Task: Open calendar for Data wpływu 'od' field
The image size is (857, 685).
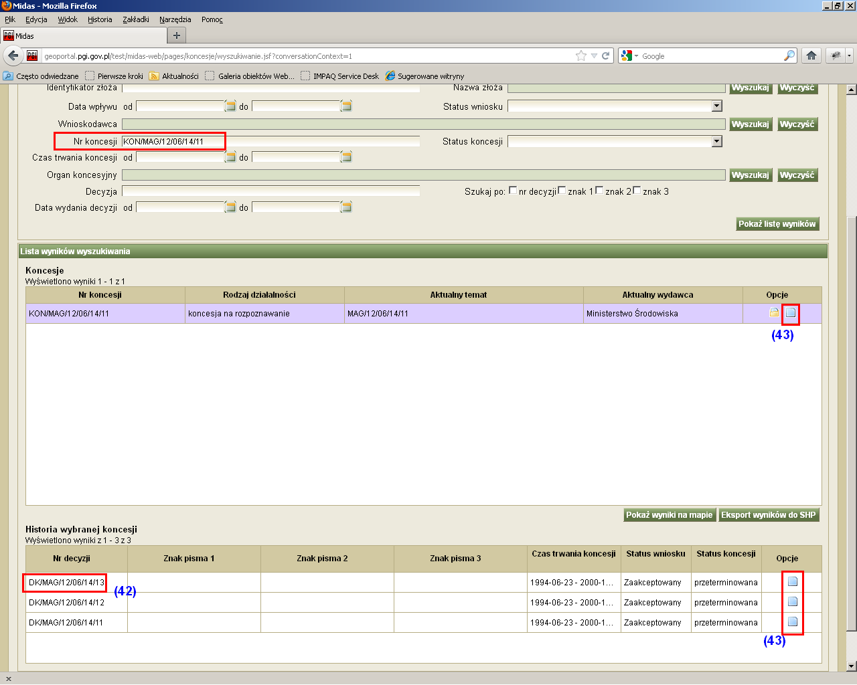Action: coord(230,106)
